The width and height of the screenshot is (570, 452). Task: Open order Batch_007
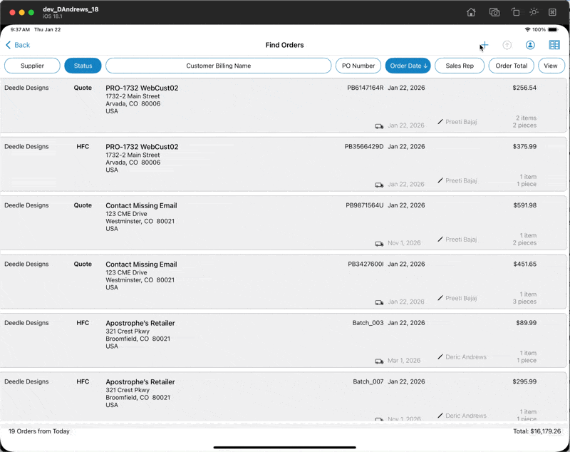[x=283, y=397]
